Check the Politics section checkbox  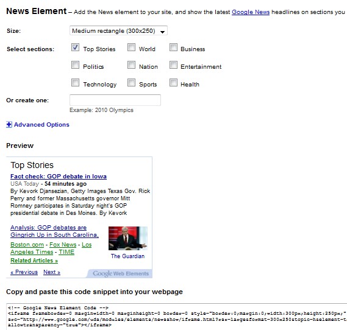pos(75,65)
